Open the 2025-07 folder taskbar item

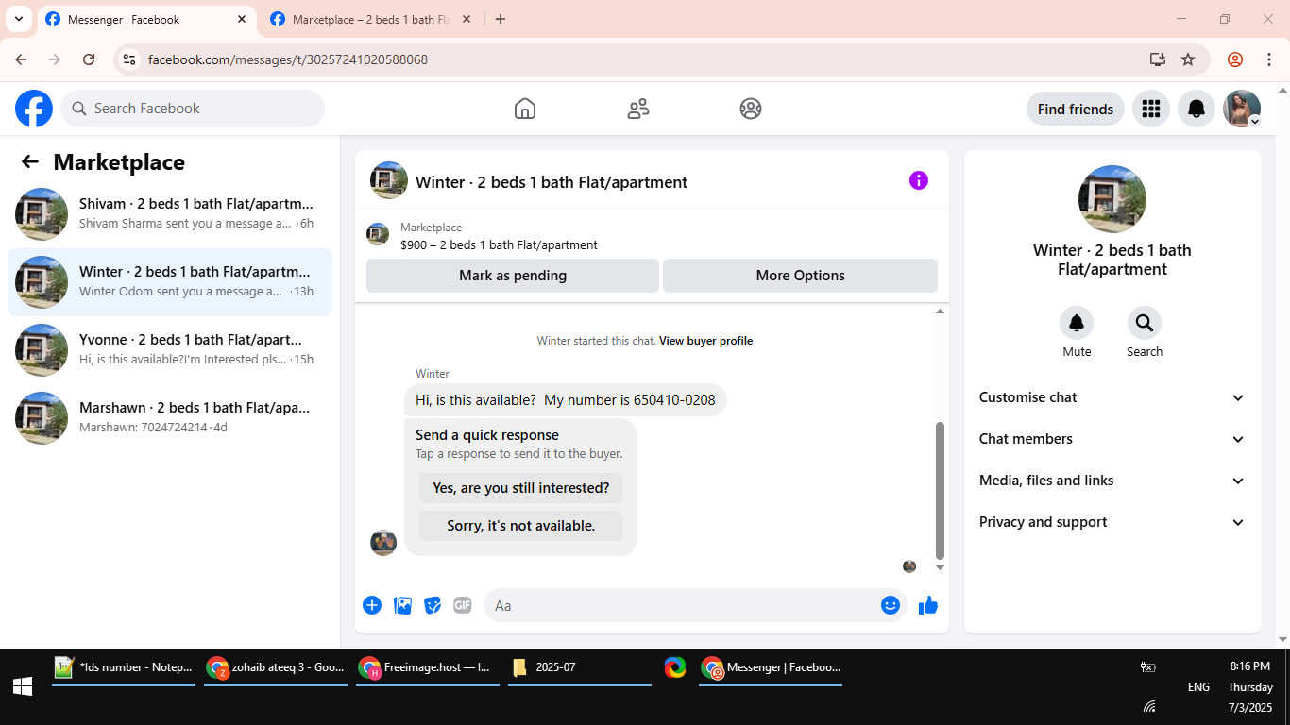coord(580,667)
